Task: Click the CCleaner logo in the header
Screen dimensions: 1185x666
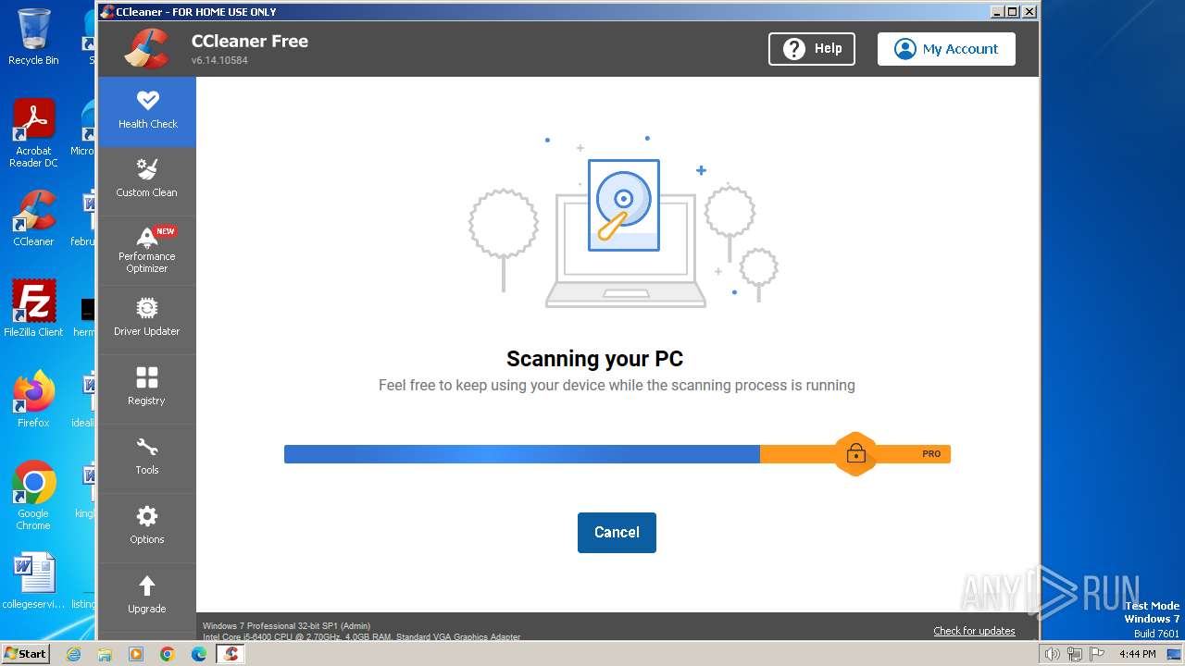Action: coord(147,49)
